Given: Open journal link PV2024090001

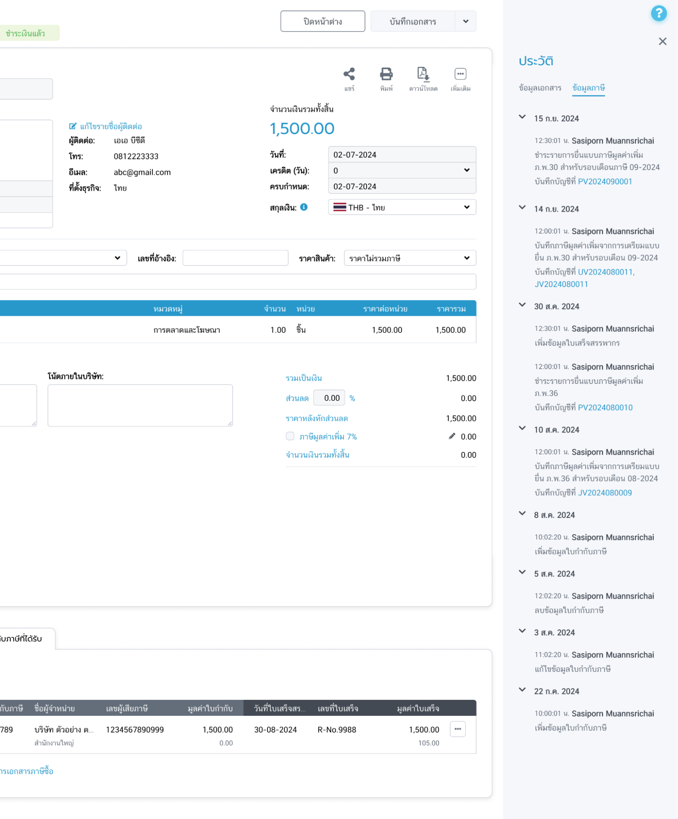Looking at the screenshot, I should [605, 181].
